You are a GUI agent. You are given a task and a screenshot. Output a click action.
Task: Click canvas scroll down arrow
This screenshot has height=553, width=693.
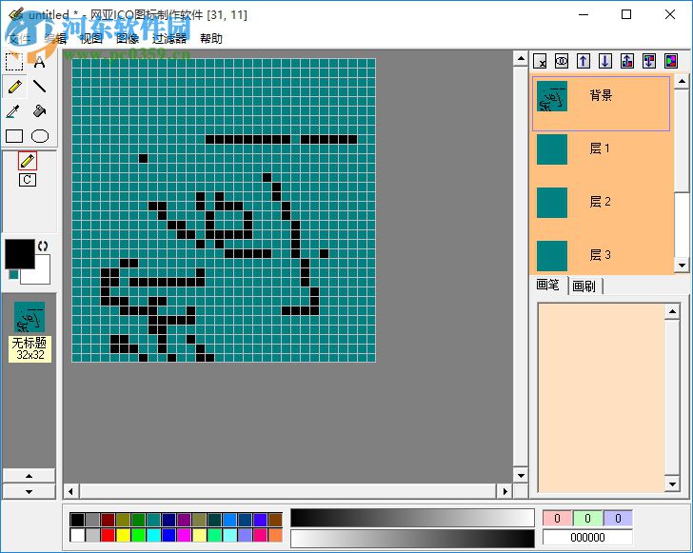pyautogui.click(x=521, y=476)
